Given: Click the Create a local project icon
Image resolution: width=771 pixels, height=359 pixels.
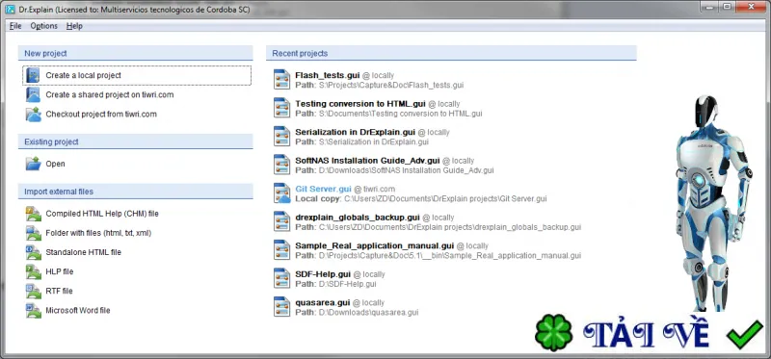Looking at the screenshot, I should [33, 75].
